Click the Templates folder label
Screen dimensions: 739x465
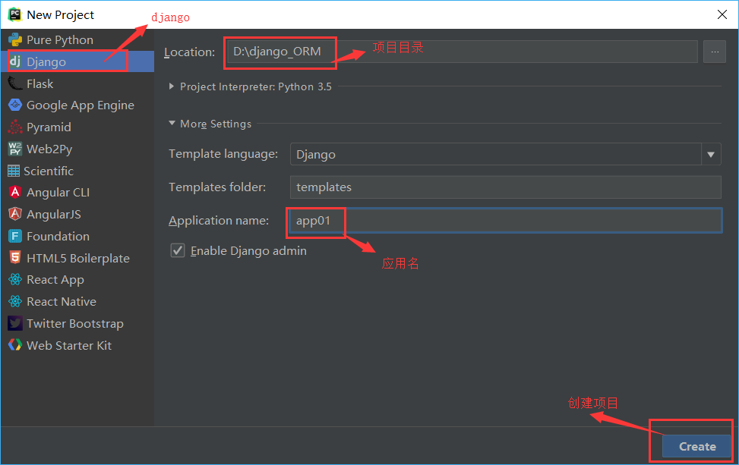click(217, 187)
